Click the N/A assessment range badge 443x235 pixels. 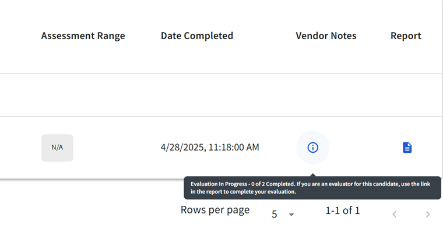click(x=57, y=148)
